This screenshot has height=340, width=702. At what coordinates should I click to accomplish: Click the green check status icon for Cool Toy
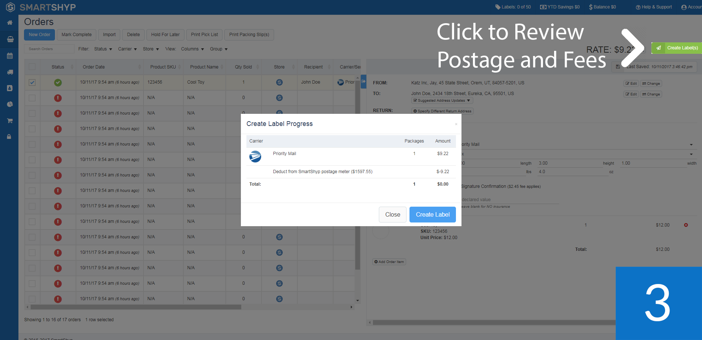[x=58, y=83]
